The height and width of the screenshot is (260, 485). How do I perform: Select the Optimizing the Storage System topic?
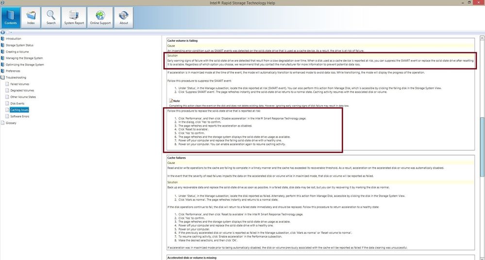[25, 65]
